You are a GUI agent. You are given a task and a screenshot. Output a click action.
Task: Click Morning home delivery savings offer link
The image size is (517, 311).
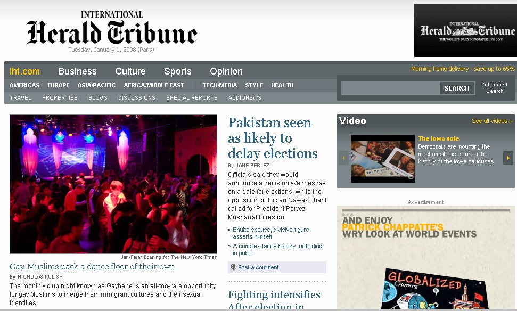(463, 69)
